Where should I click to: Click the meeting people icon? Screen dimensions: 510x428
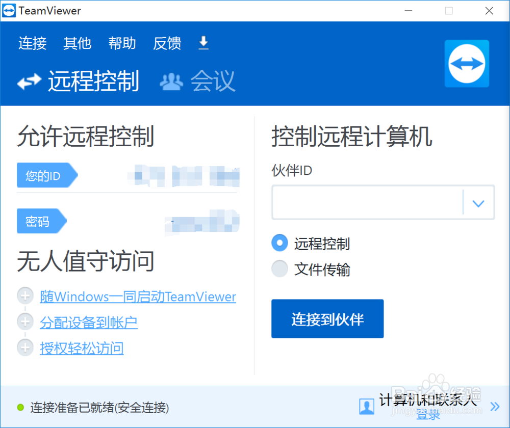(171, 81)
